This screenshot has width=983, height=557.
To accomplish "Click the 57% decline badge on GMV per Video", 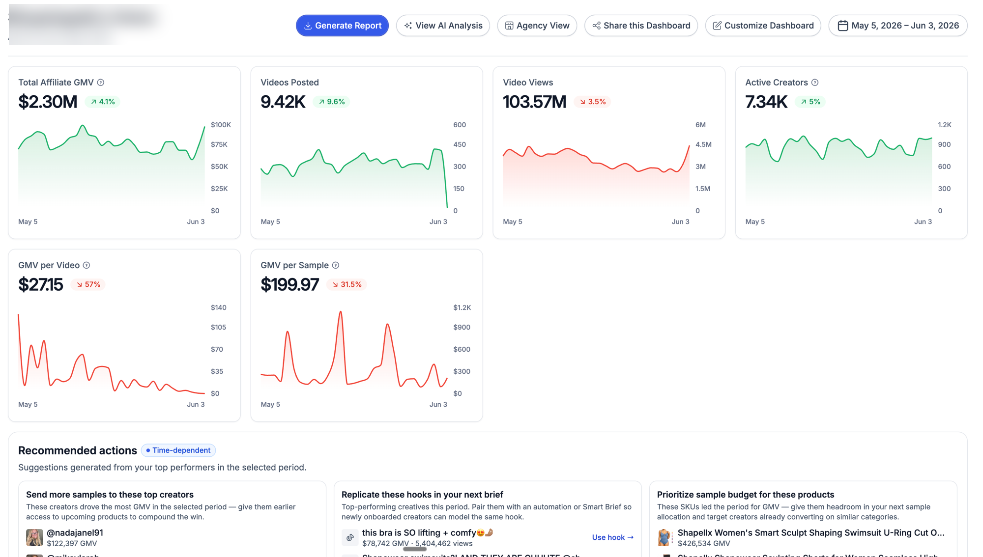I will coord(88,284).
